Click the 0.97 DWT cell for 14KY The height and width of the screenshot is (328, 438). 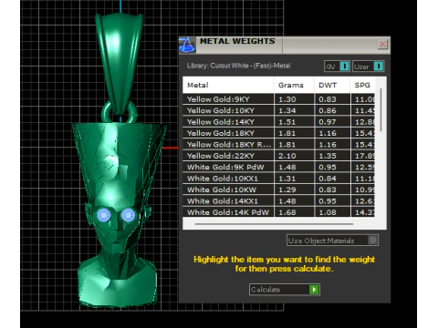point(332,122)
